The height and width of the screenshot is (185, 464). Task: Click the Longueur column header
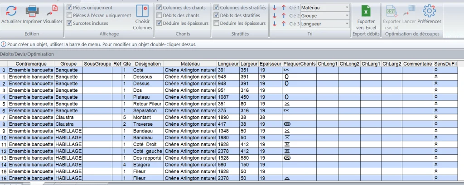point(228,64)
